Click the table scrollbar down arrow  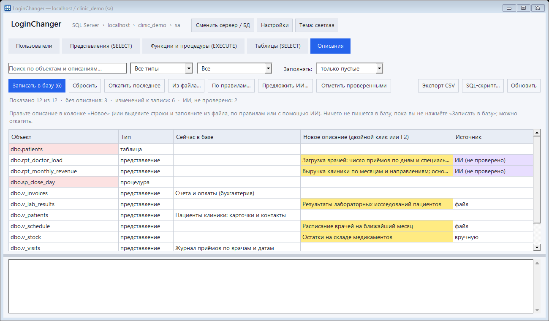pos(537,248)
